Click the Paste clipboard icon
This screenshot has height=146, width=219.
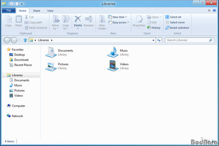pyautogui.click(x=19, y=19)
